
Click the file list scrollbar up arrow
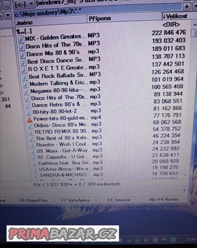(x=194, y=24)
